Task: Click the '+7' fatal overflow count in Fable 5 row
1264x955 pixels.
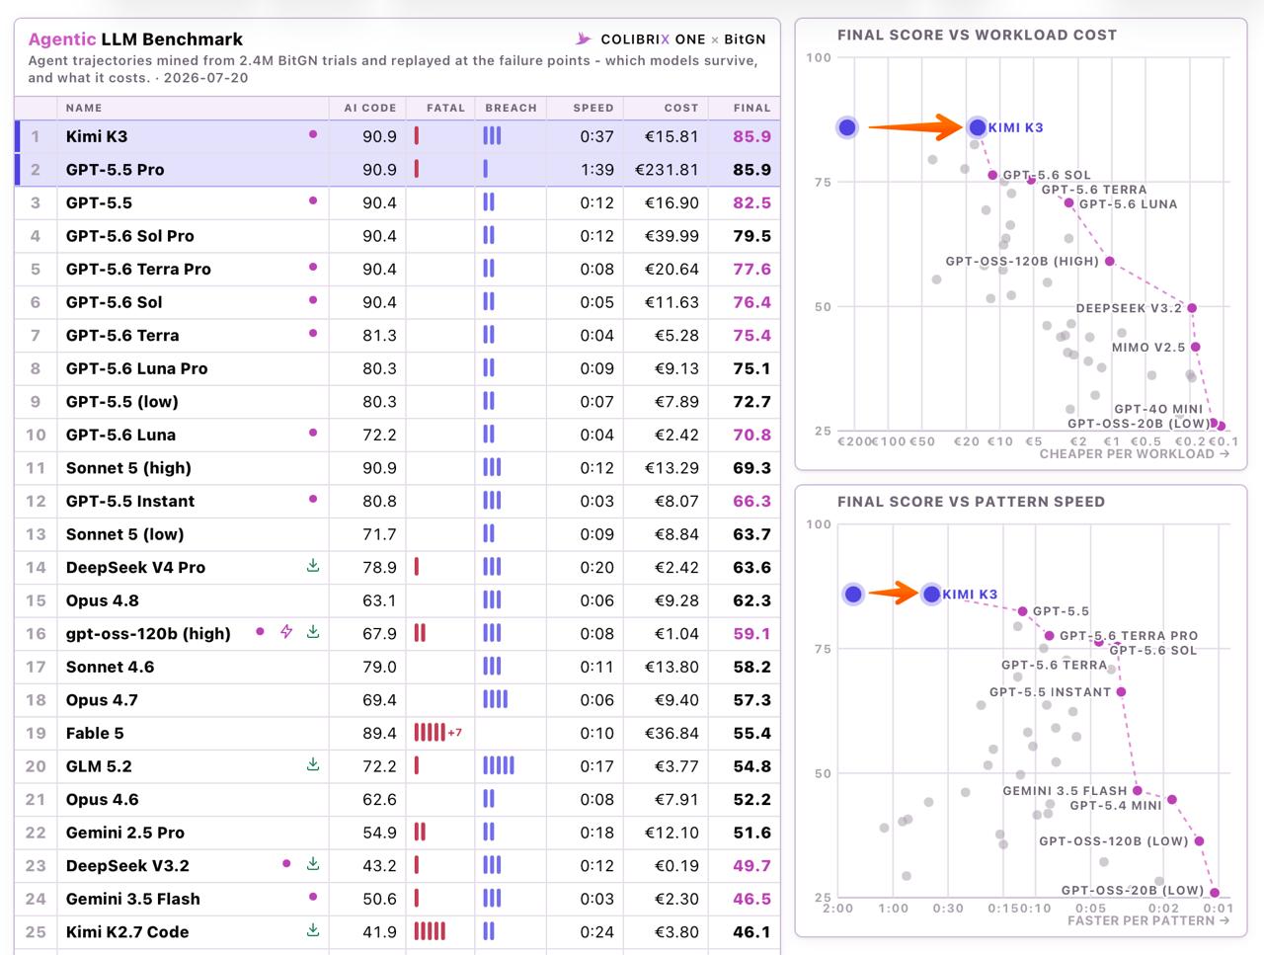Action: [x=455, y=733]
